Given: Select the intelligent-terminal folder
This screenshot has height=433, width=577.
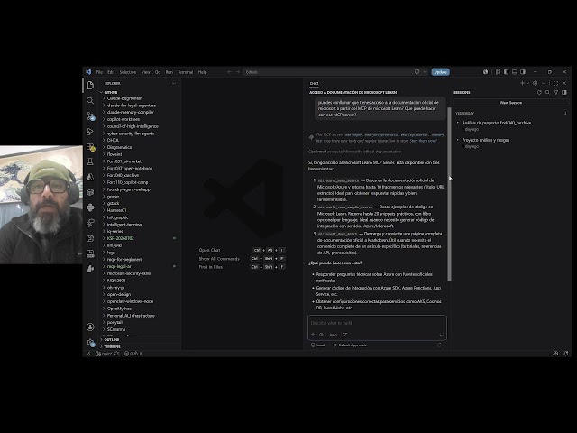Looking at the screenshot, I should click(x=124, y=225).
